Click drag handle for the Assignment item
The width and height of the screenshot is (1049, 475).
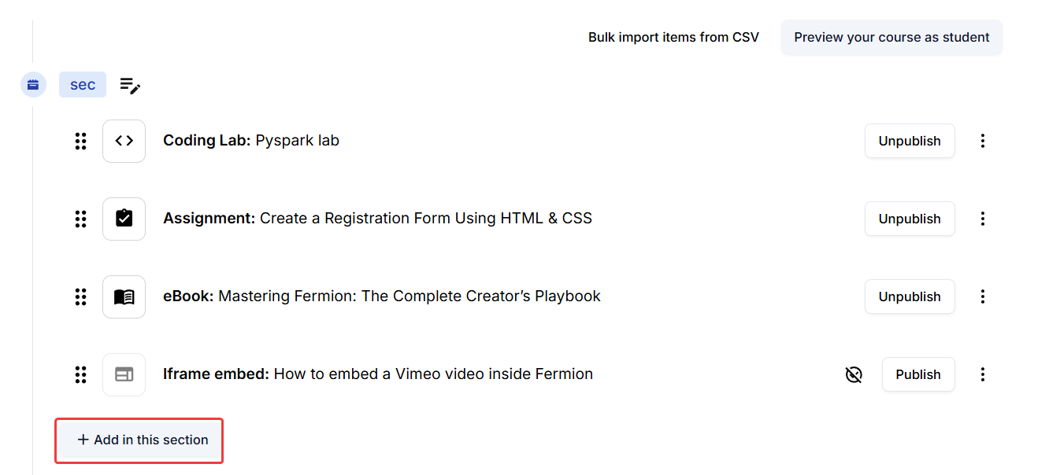click(x=80, y=219)
